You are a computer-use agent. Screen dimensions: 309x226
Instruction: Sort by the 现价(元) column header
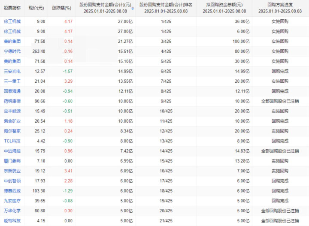click(x=36, y=8)
